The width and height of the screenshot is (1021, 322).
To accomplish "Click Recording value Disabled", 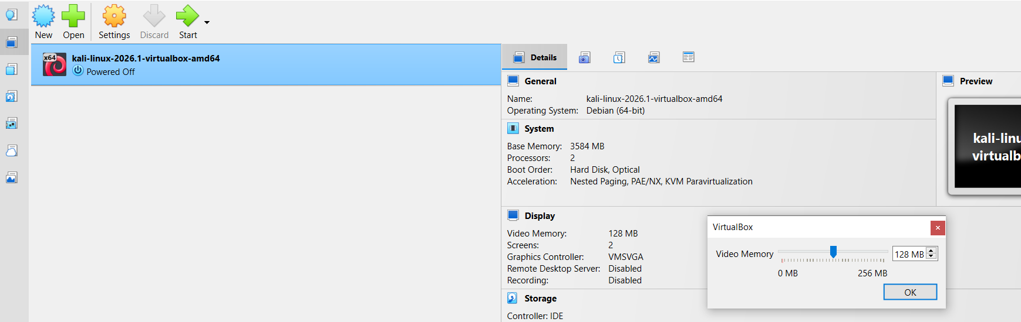I will [625, 280].
